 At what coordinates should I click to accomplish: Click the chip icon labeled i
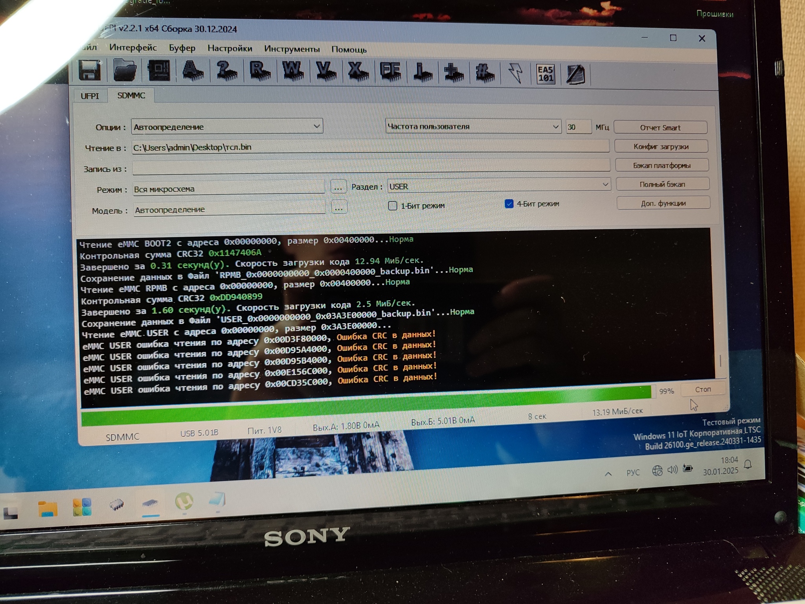(x=423, y=72)
